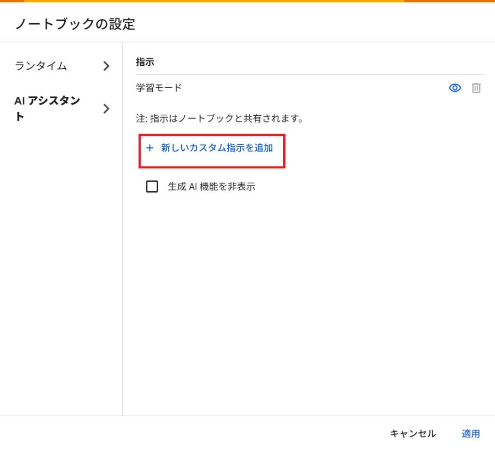
Task: Expand the AI アシスタント chevron arrow
Action: pos(106,109)
